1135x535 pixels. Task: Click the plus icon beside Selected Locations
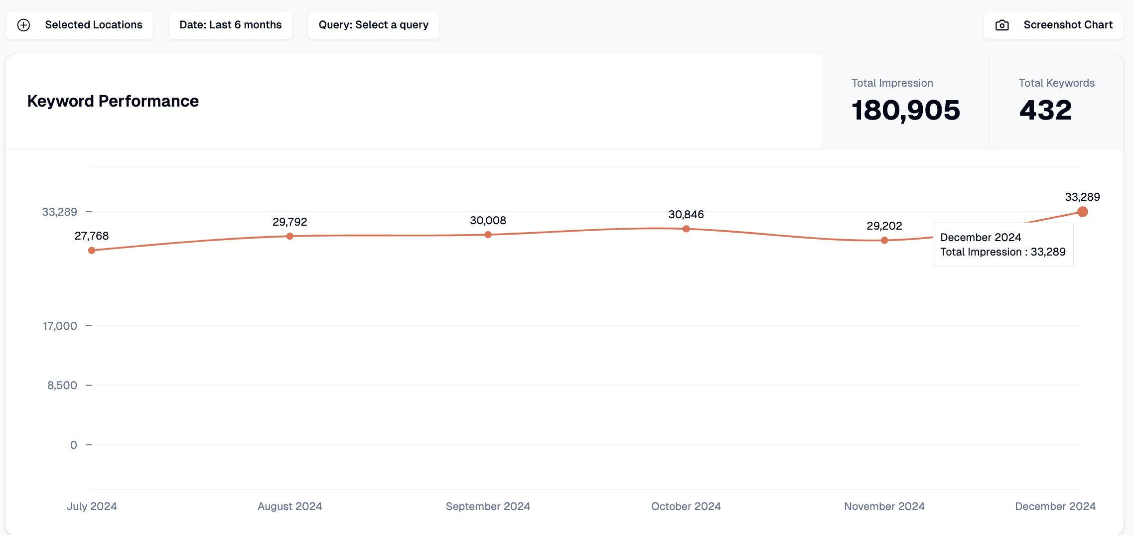pyautogui.click(x=23, y=25)
